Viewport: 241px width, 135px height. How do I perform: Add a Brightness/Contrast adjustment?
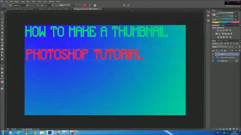tap(218, 30)
